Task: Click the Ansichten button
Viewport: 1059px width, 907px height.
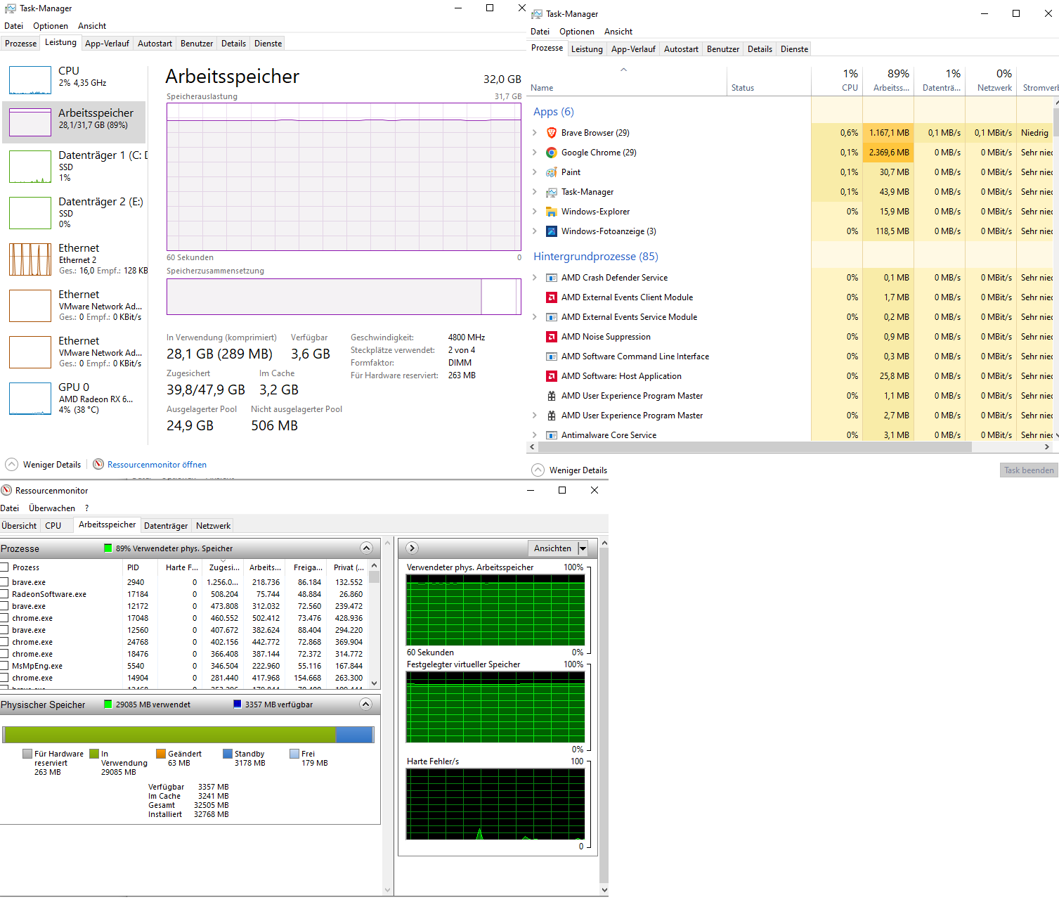Action: coord(552,548)
